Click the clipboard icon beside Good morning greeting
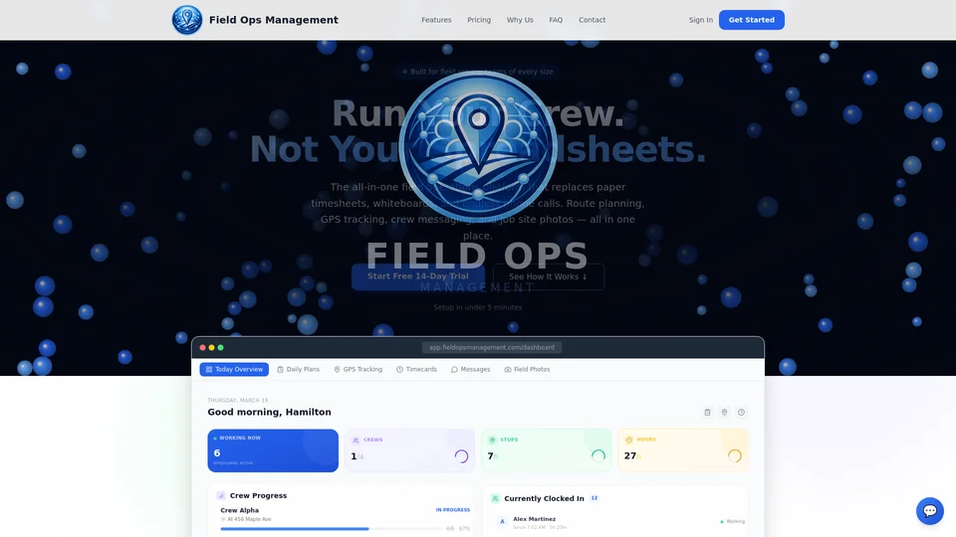 [707, 412]
